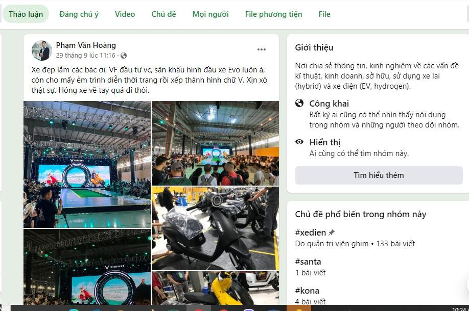Open the Video tab
469x311 pixels.
pos(125,14)
